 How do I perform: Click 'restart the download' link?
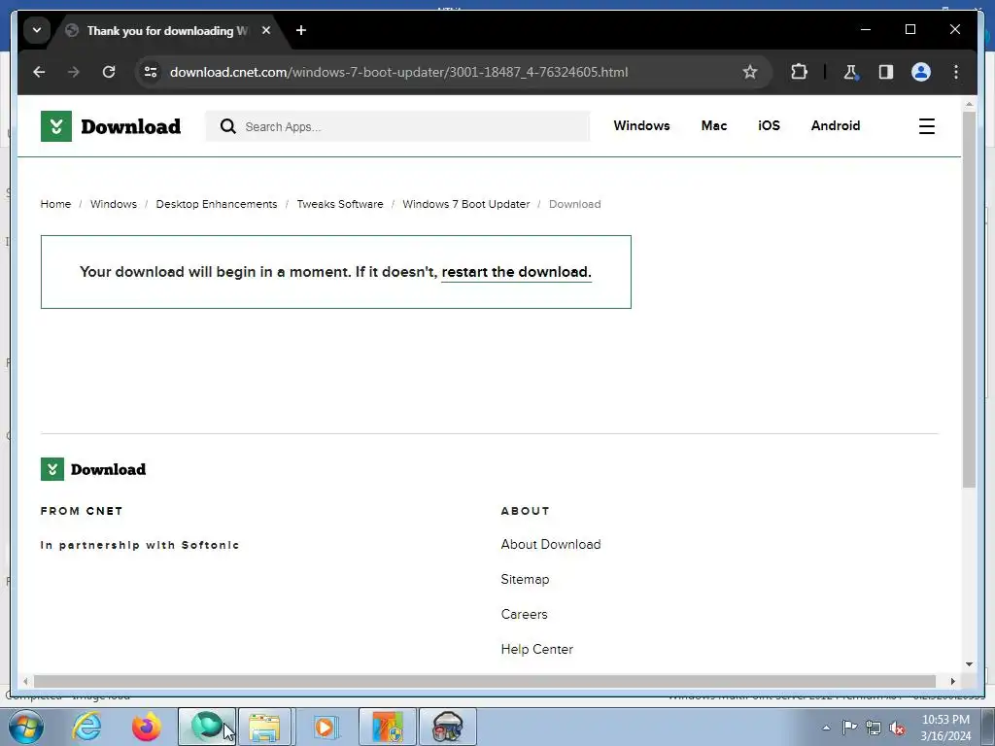pyautogui.click(x=517, y=272)
